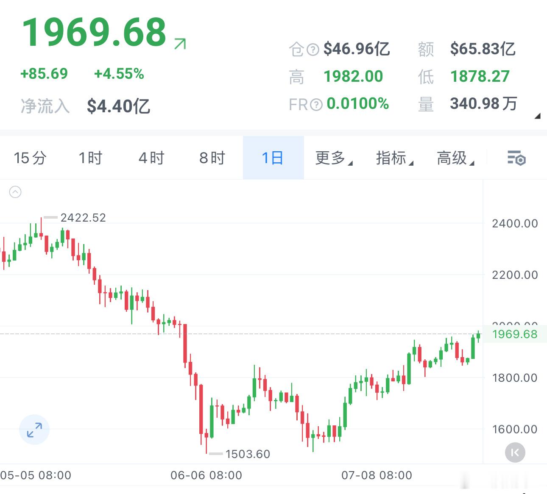The image size is (547, 494).
Task: Select the 1时 timeframe
Action: [x=90, y=158]
